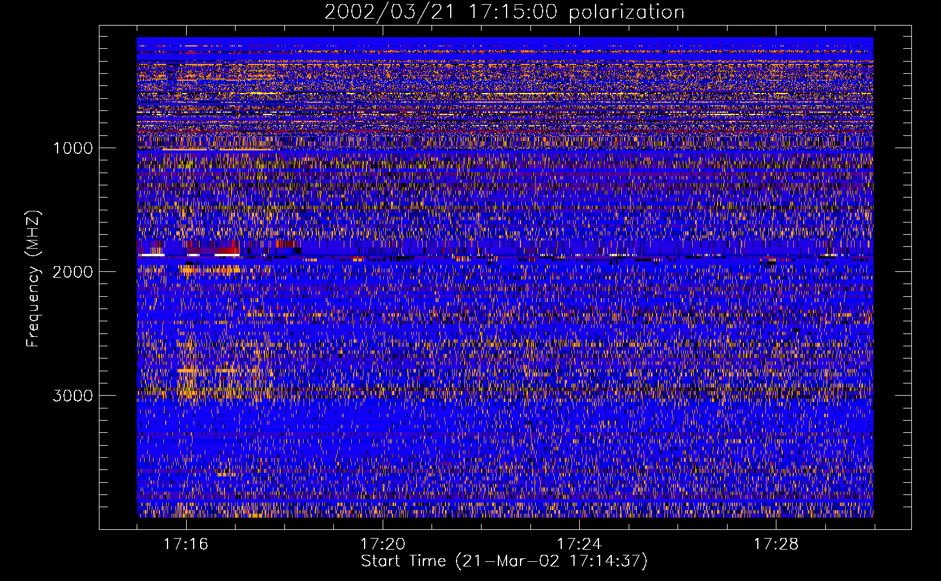This screenshot has width=941, height=581.
Task: Click the 3000 frequency tick label
Action: (73, 396)
